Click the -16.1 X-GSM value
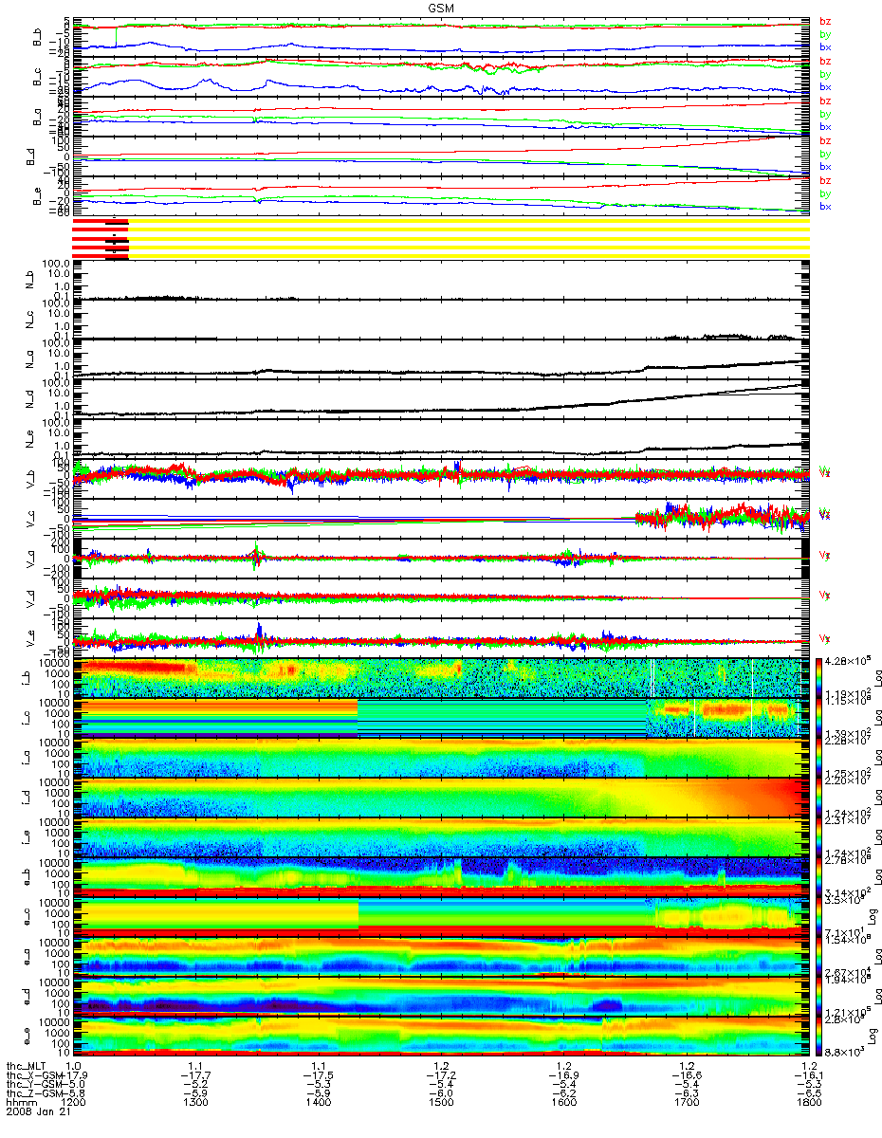The width and height of the screenshot is (882, 1138). coord(809,1075)
